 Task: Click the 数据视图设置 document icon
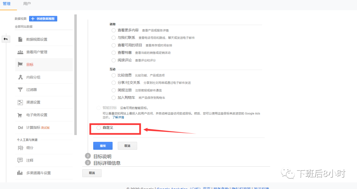point(20,39)
